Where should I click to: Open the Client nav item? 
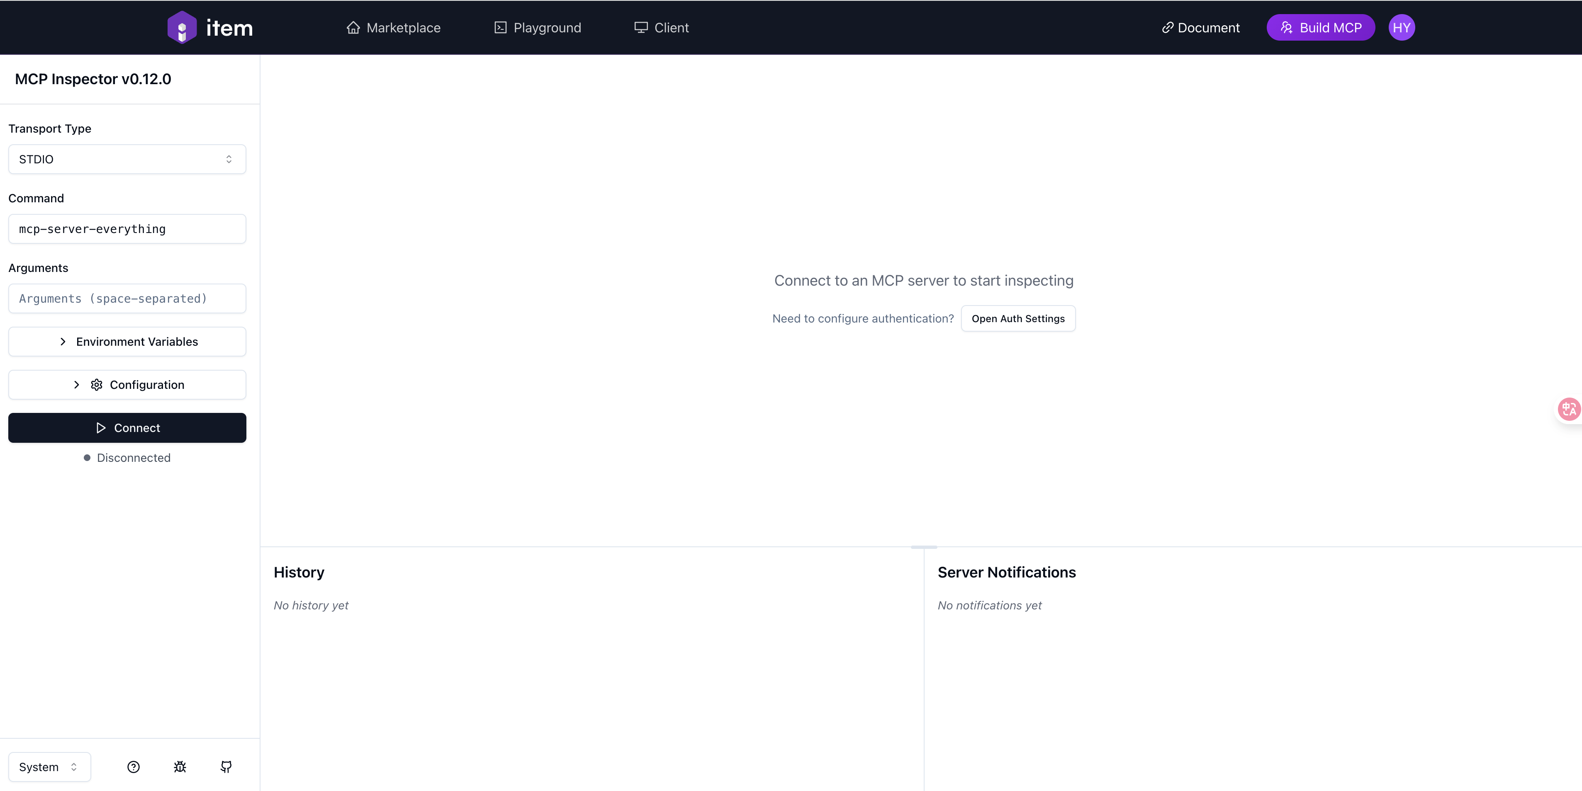pos(662,28)
